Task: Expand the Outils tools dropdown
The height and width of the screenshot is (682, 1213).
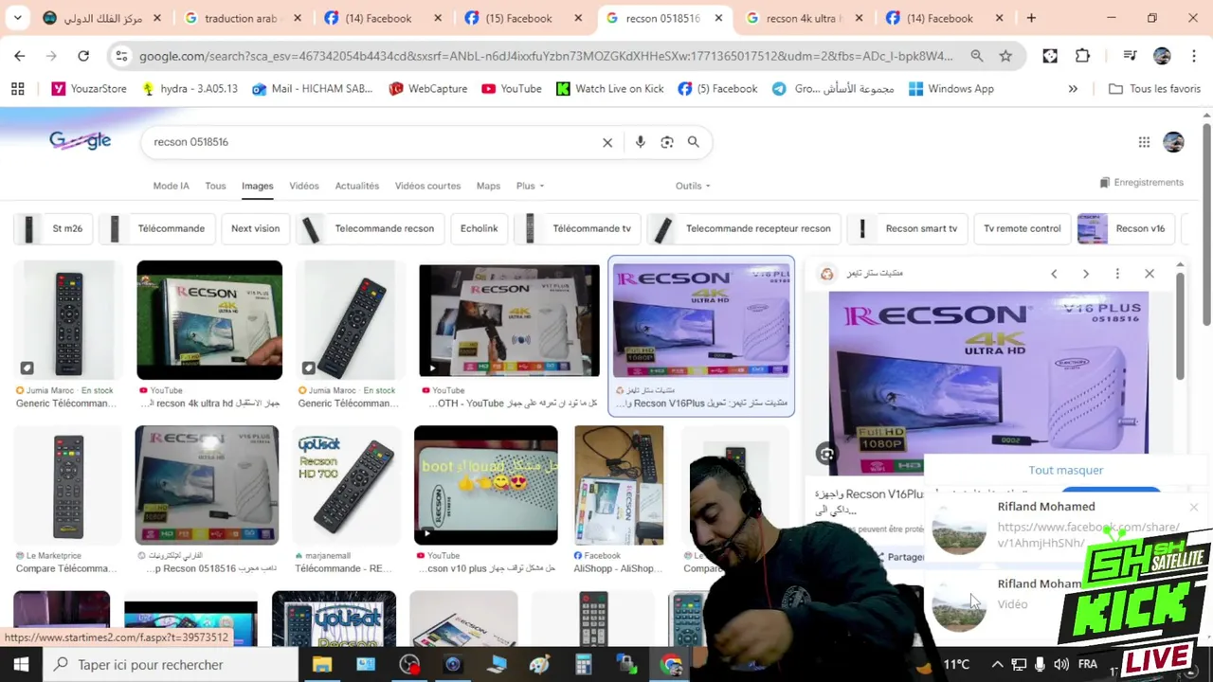Action: (x=693, y=186)
